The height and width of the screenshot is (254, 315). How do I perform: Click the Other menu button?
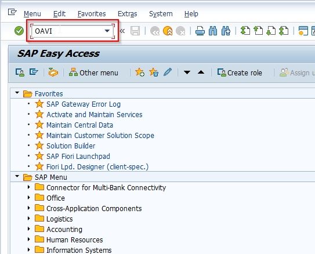(x=93, y=72)
